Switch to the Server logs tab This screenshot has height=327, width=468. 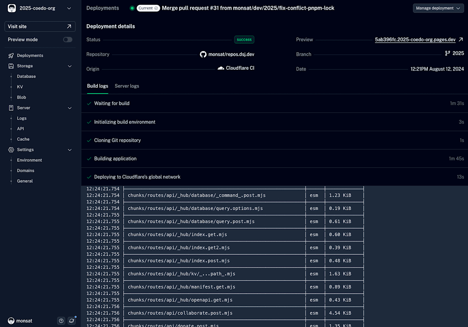[127, 86]
